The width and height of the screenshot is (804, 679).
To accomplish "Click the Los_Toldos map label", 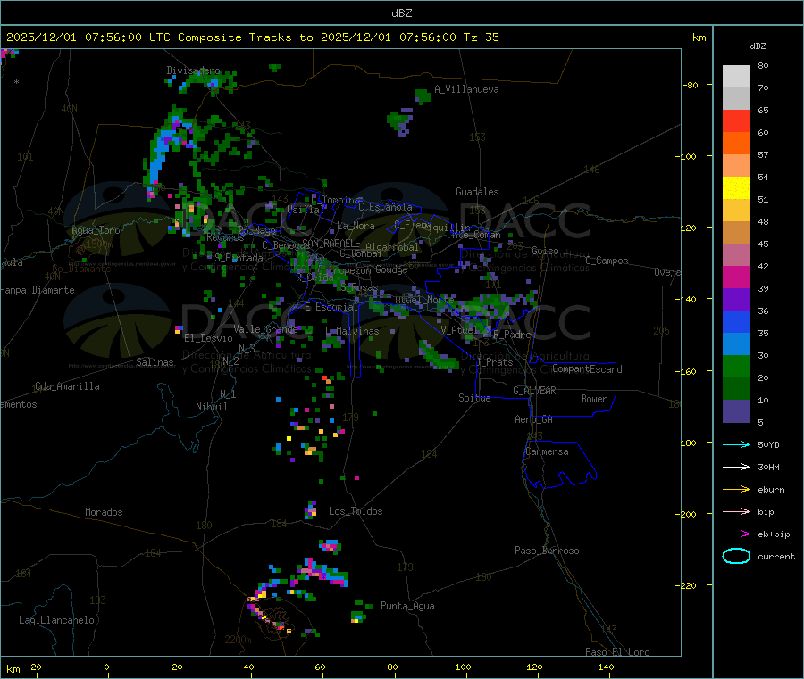I will (356, 511).
